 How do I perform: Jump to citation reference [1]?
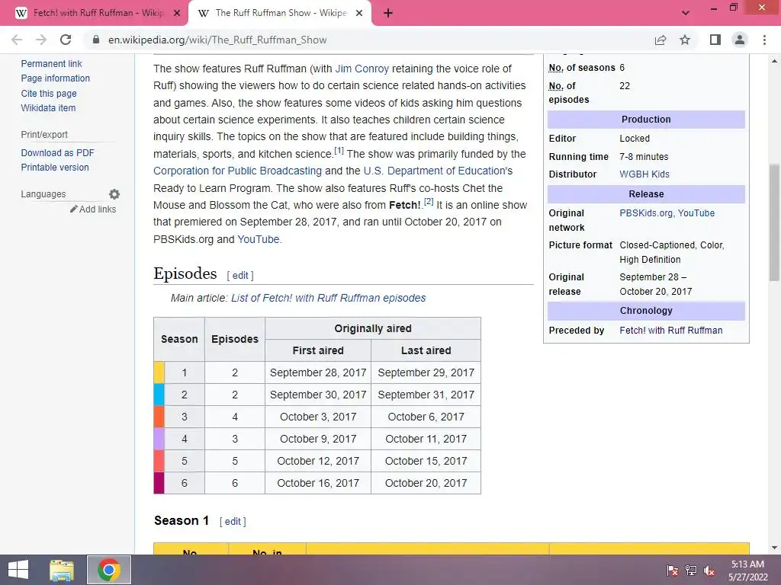[x=339, y=150]
